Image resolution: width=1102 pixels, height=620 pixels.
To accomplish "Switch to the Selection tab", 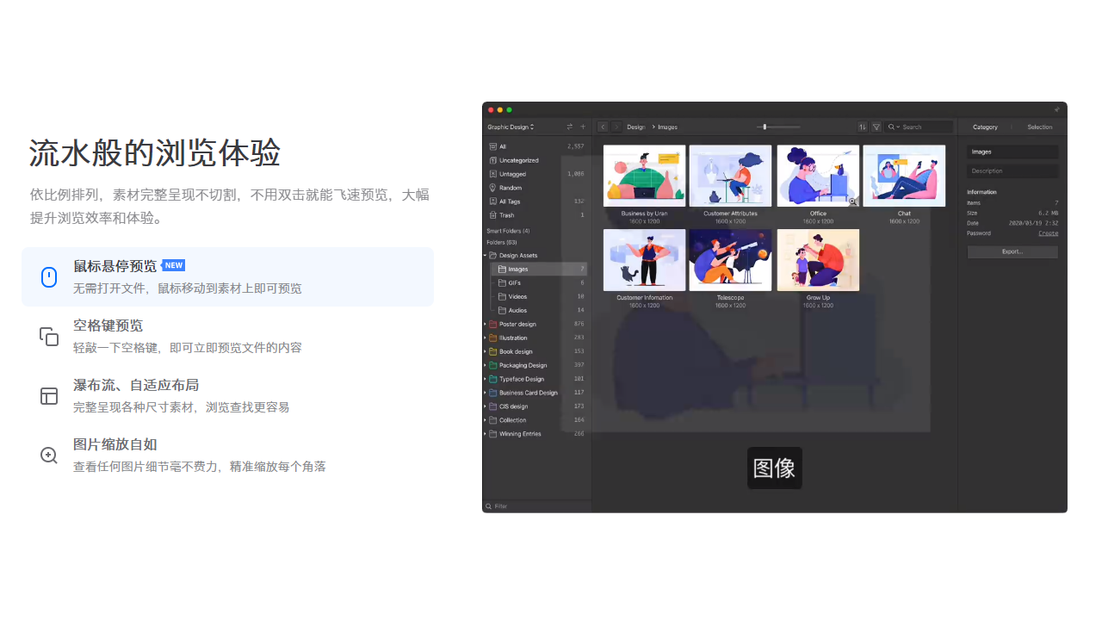I will point(1039,127).
